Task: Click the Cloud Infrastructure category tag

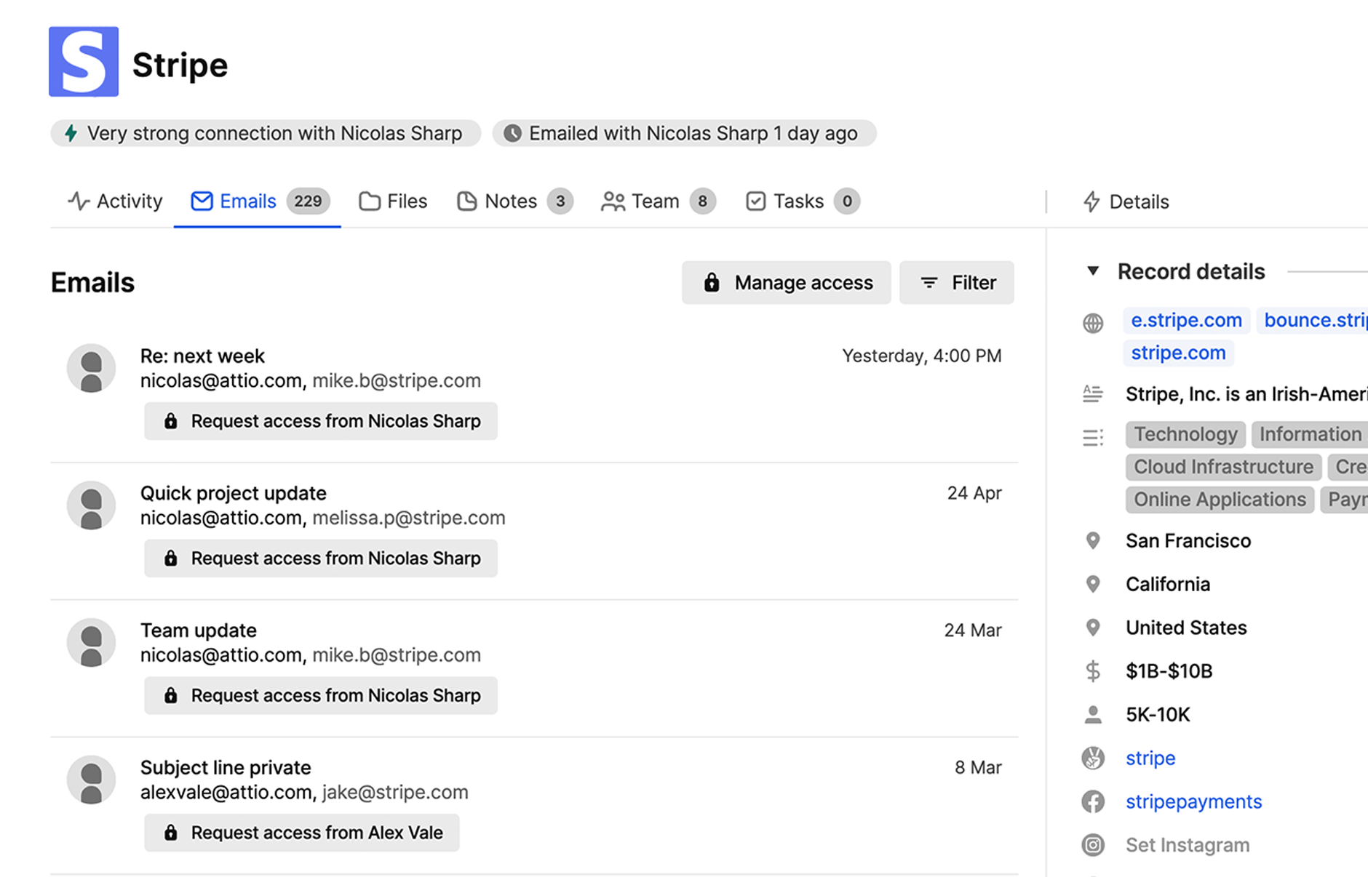Action: click(x=1223, y=467)
